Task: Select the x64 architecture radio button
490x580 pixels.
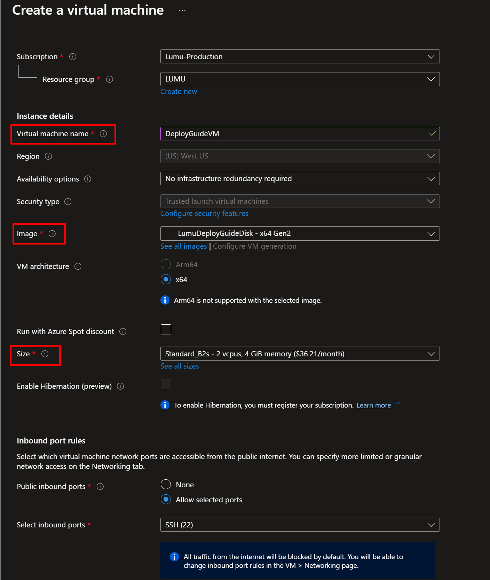Action: click(x=166, y=279)
